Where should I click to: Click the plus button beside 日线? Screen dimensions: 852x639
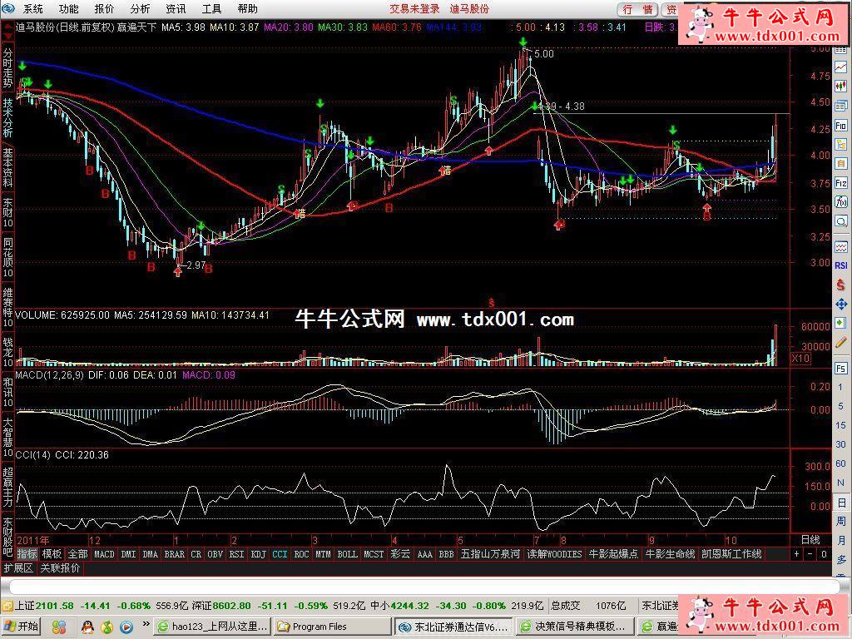pos(796,554)
